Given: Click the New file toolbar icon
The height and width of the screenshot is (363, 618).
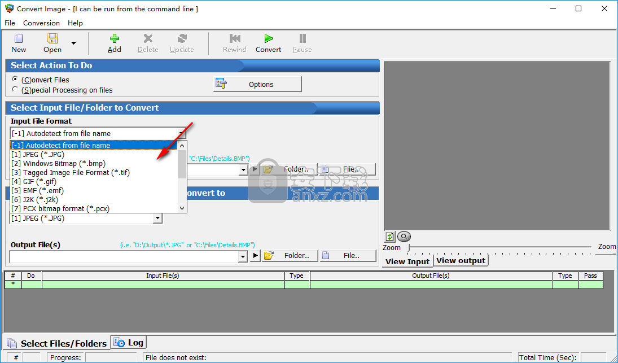Looking at the screenshot, I should (x=19, y=39).
